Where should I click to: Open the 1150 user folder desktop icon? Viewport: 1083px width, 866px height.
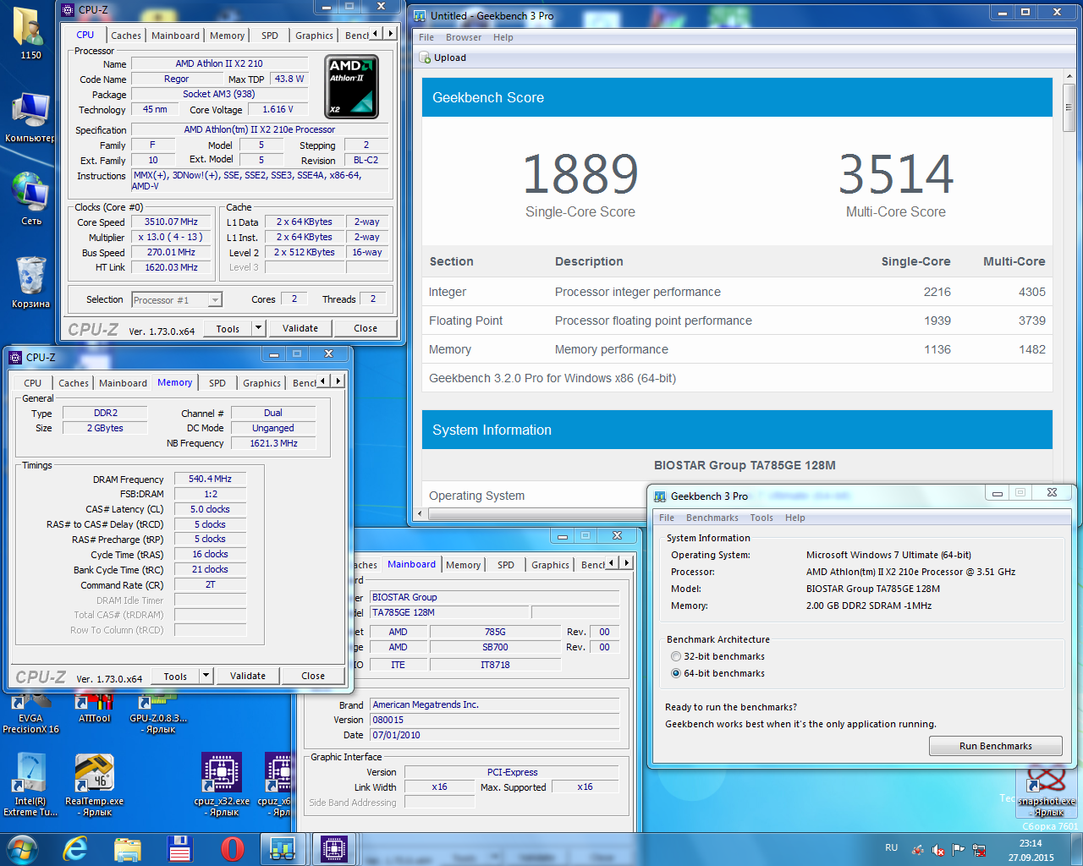pyautogui.click(x=30, y=34)
